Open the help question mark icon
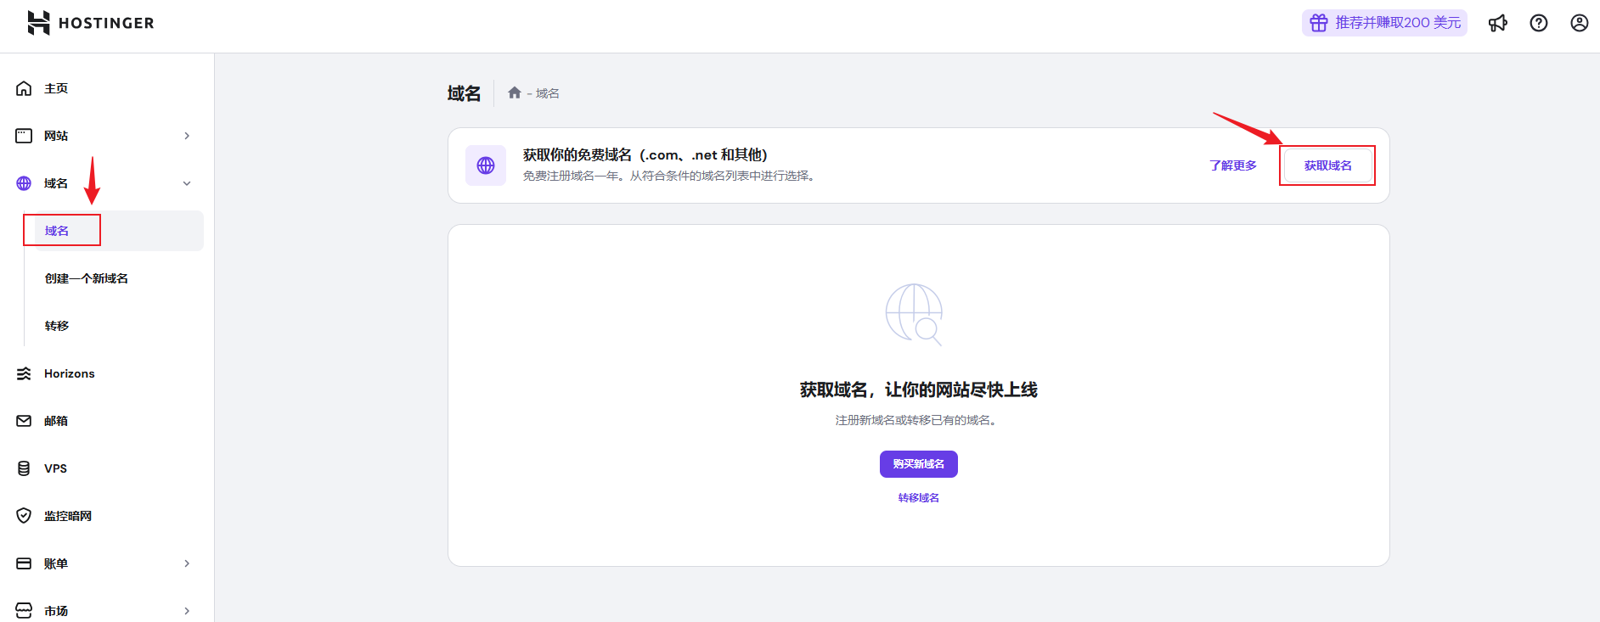Screen dimensions: 1600x622 (x=1538, y=23)
